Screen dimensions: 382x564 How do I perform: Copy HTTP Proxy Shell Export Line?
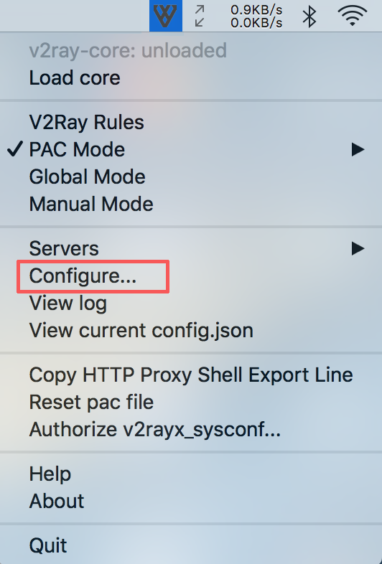[191, 375]
